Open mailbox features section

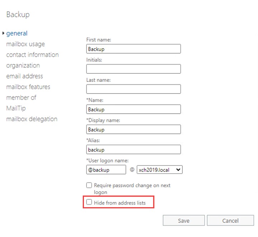tap(28, 87)
